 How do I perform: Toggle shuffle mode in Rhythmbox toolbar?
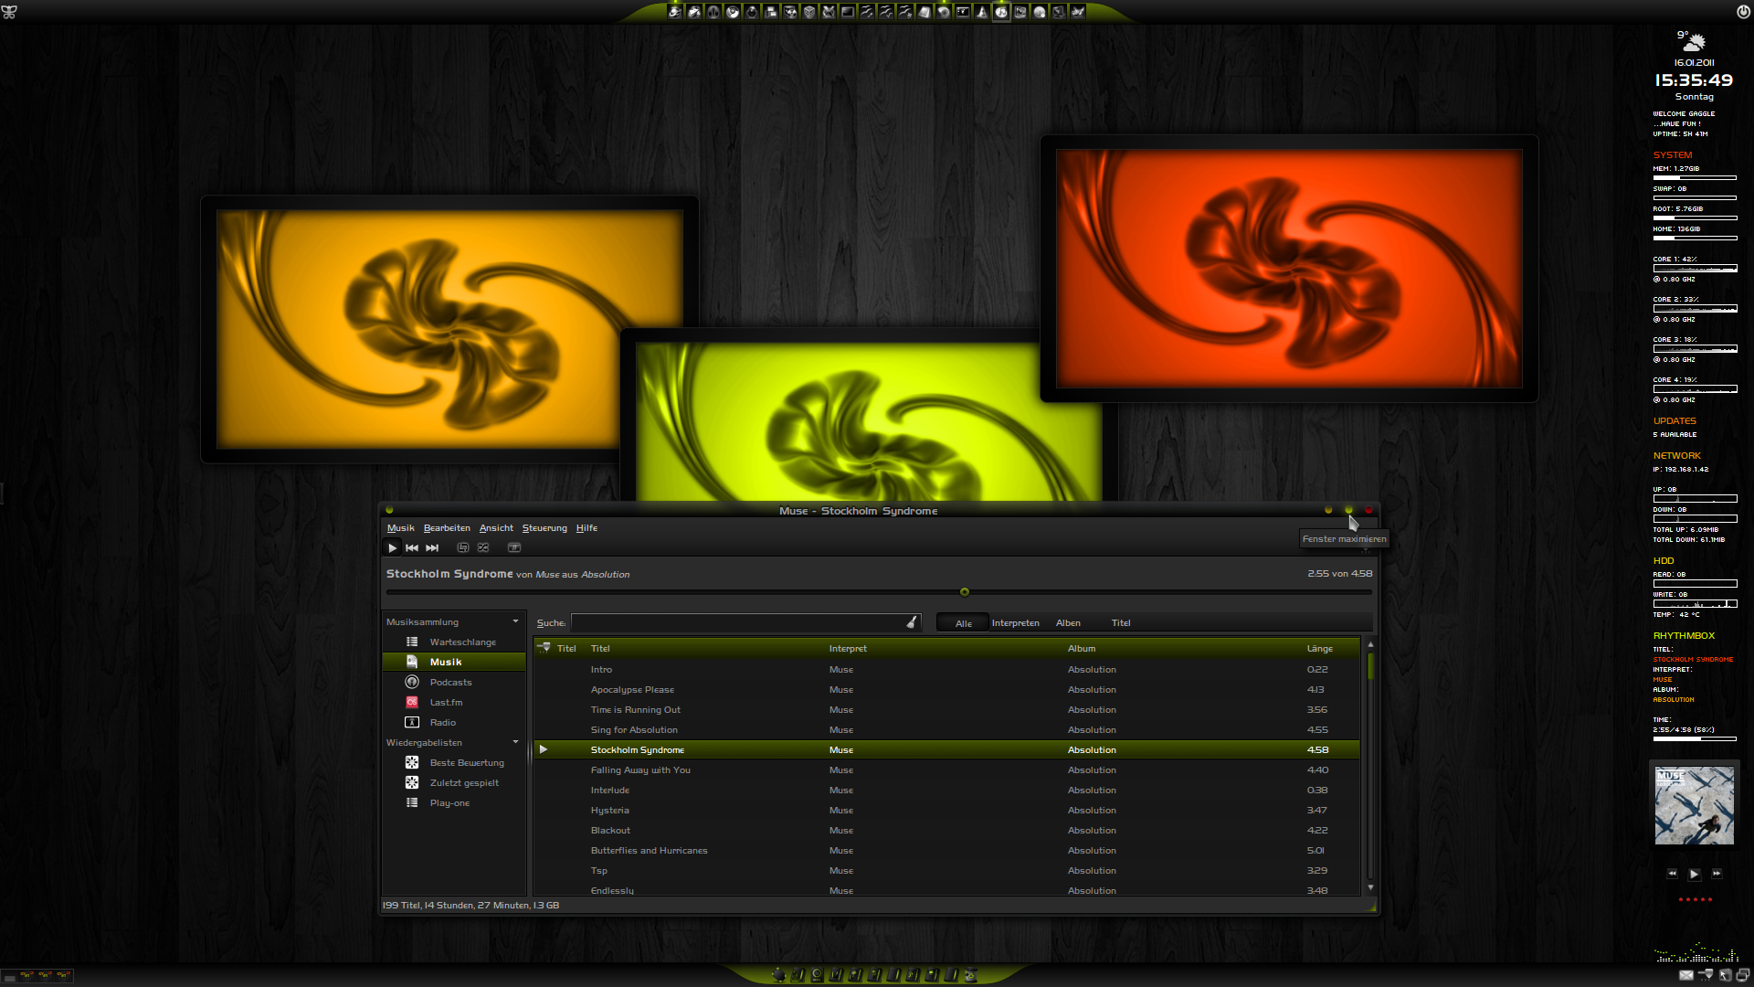click(483, 547)
